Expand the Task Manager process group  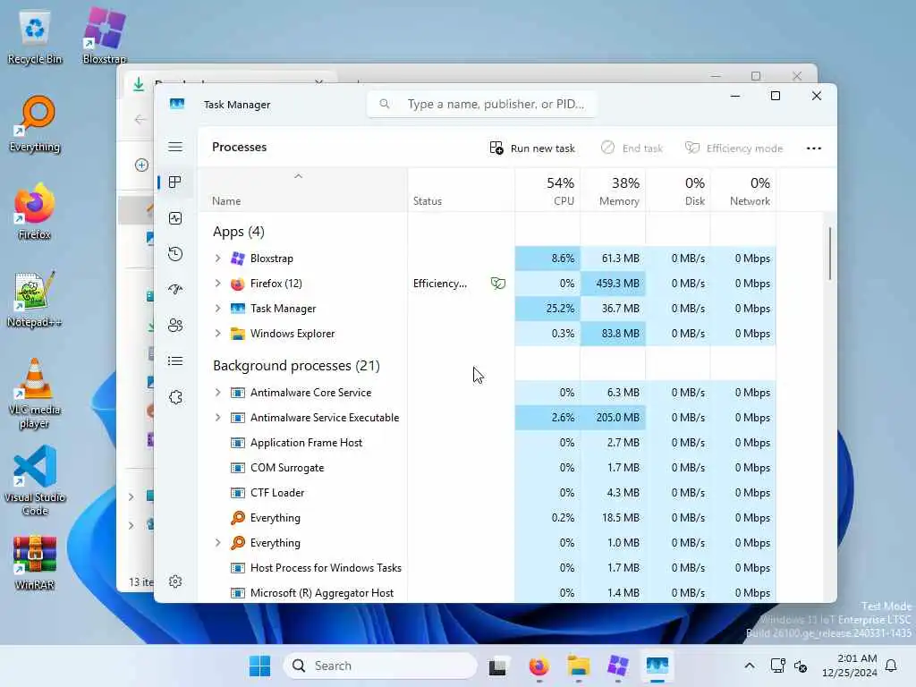pyautogui.click(x=218, y=309)
